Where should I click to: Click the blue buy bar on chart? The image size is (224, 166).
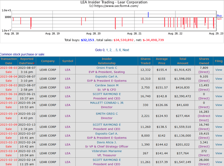pyautogui.click(x=148, y=15)
